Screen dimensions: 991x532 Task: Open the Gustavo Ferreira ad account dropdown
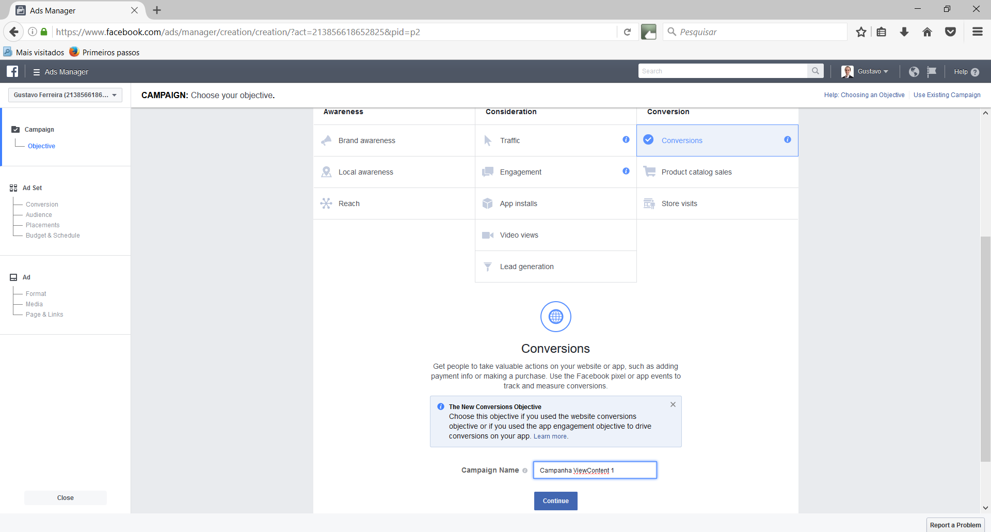tap(65, 95)
